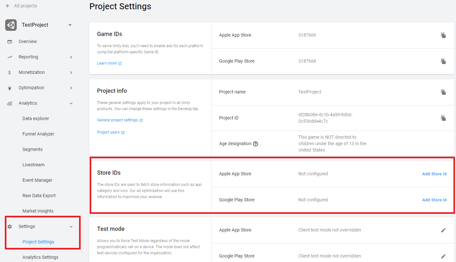The image size is (456, 262).
Task: Click the Unity logo next to TestProject
Action: (11, 25)
